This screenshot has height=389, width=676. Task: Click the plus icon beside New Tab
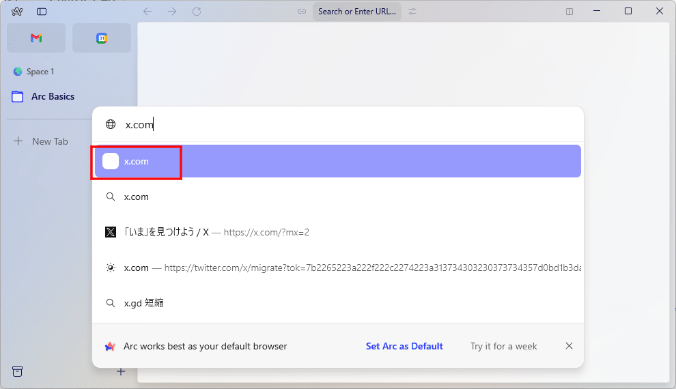pyautogui.click(x=18, y=141)
